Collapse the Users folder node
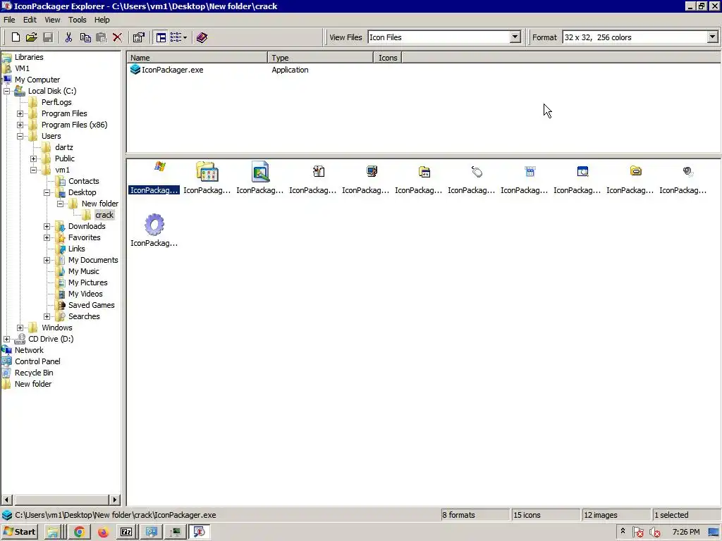 pyautogui.click(x=20, y=136)
